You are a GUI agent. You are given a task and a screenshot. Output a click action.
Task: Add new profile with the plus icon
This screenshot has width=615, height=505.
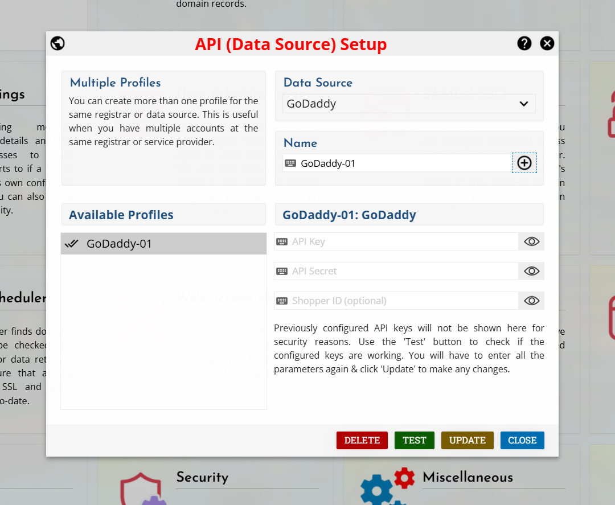pyautogui.click(x=524, y=163)
